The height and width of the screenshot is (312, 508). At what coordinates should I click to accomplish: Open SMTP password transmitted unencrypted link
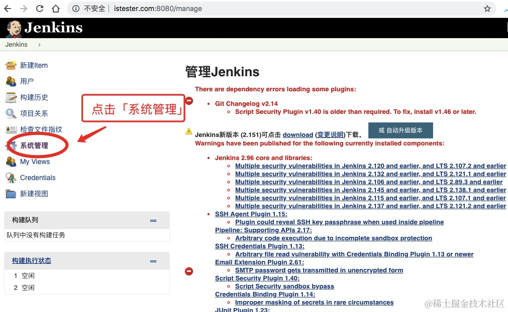coord(319,270)
